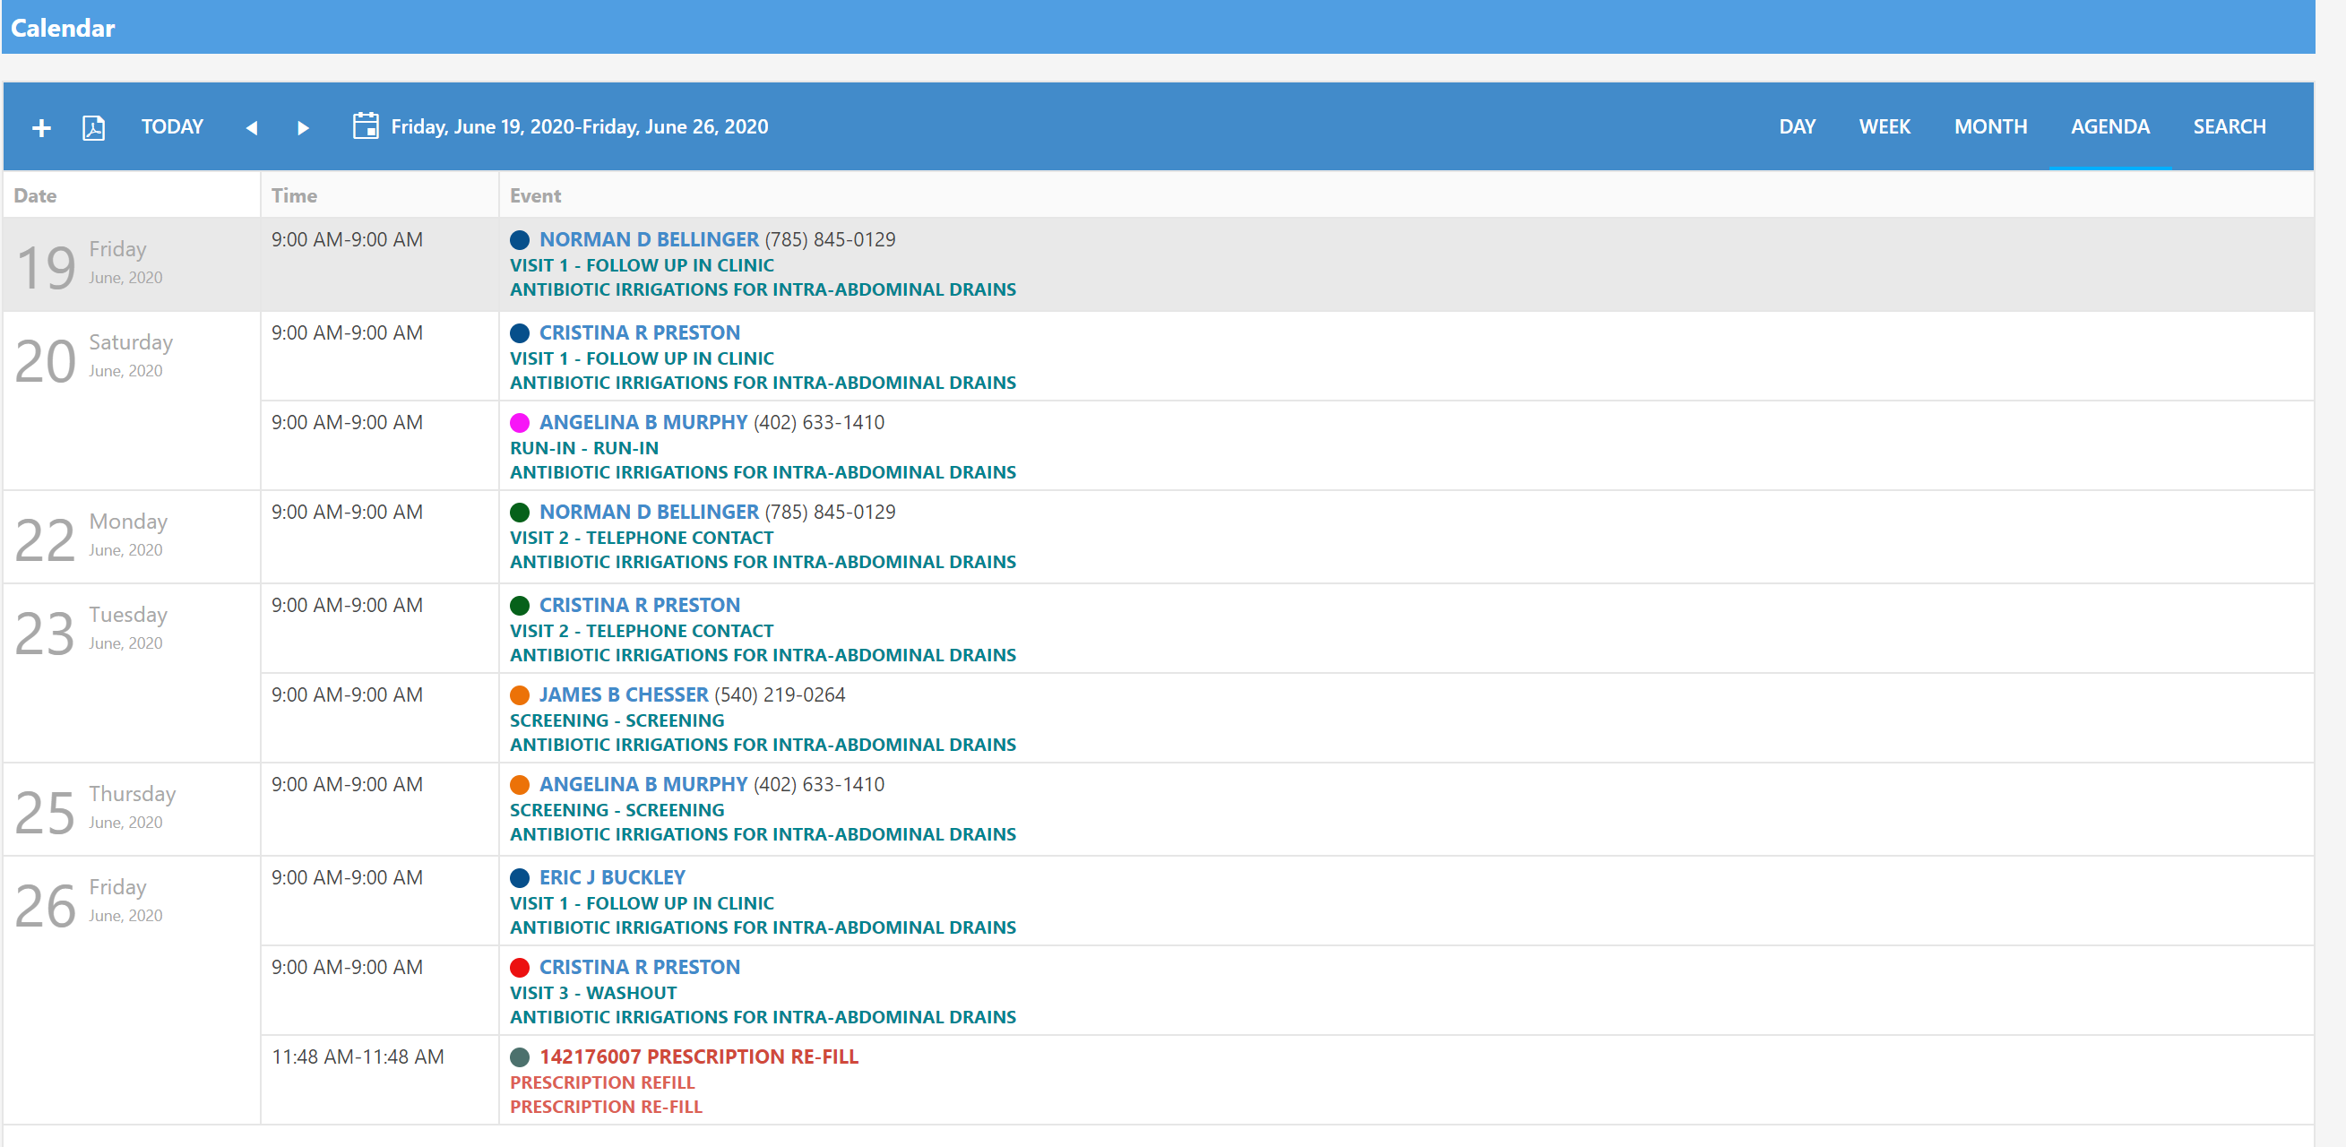The image size is (2346, 1147).
Task: Switch to DAY view
Action: pos(1797,126)
